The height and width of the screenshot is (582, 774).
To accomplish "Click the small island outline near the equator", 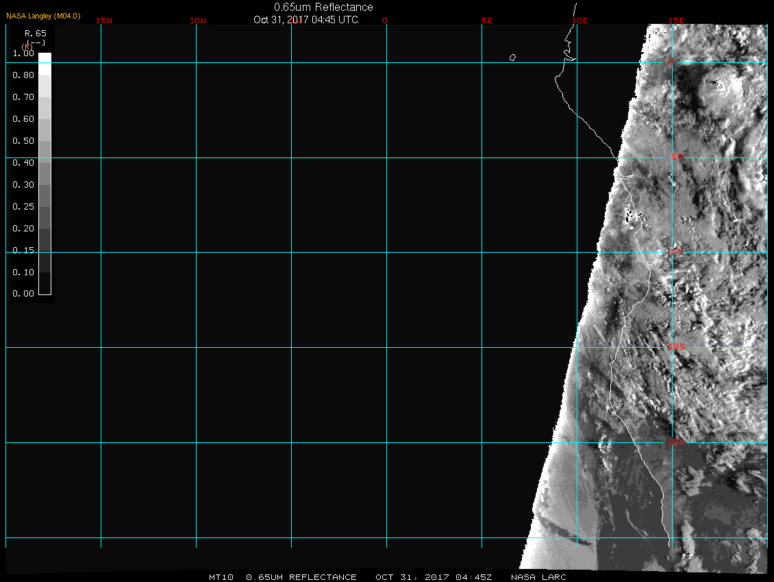I will click(x=512, y=58).
